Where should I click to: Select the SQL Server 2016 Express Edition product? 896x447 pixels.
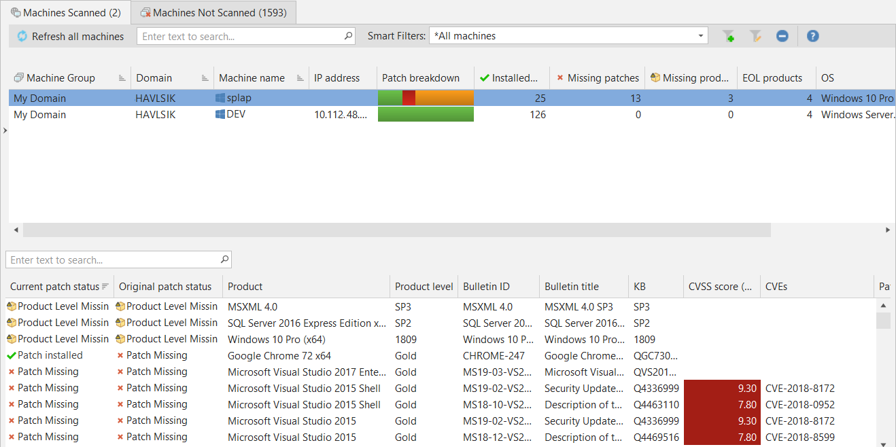click(307, 323)
